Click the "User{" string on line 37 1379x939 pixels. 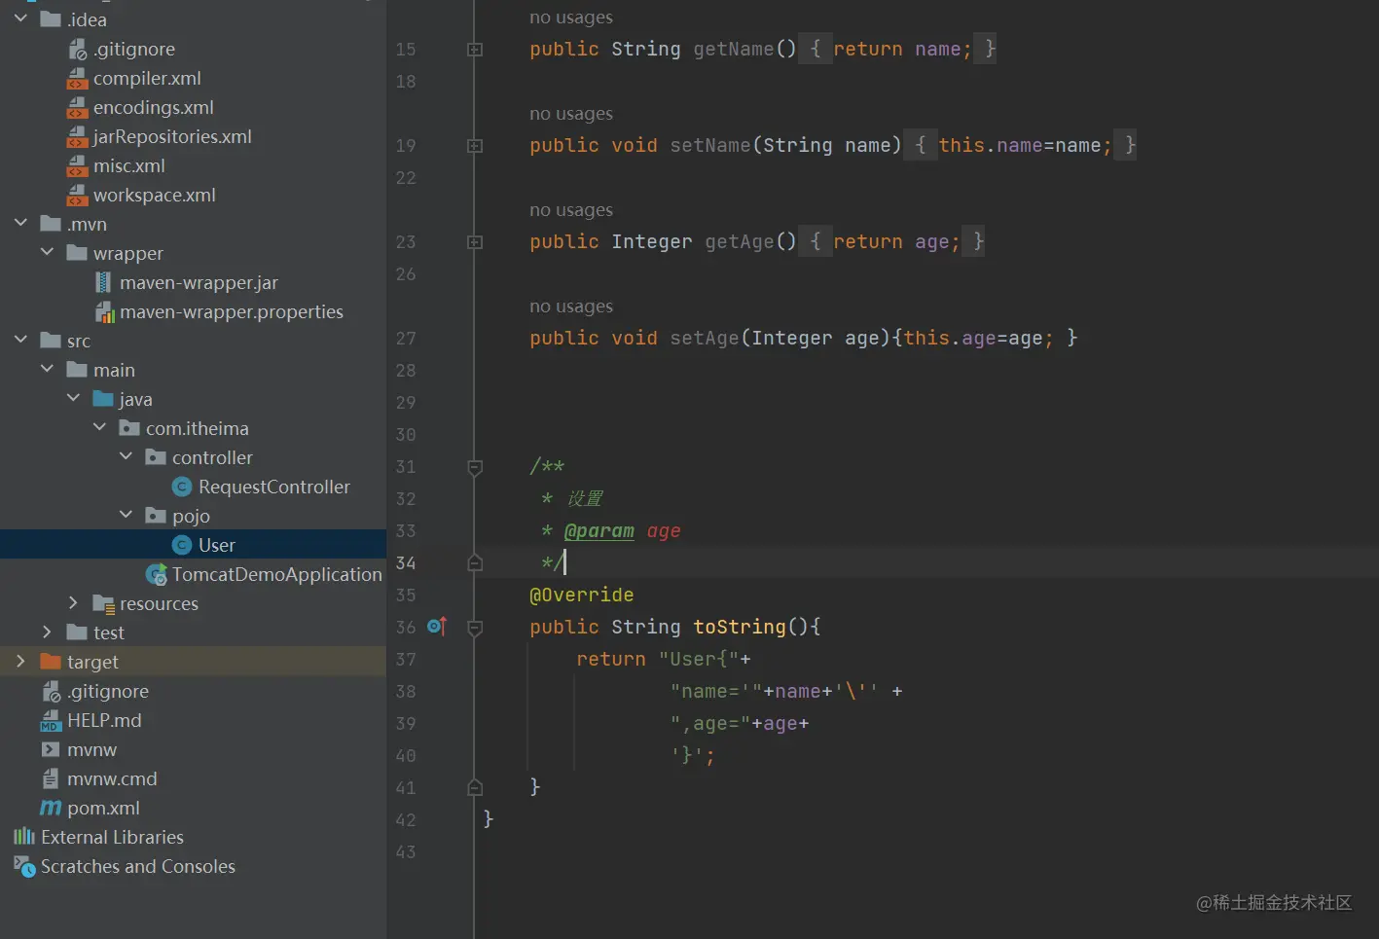[699, 659]
